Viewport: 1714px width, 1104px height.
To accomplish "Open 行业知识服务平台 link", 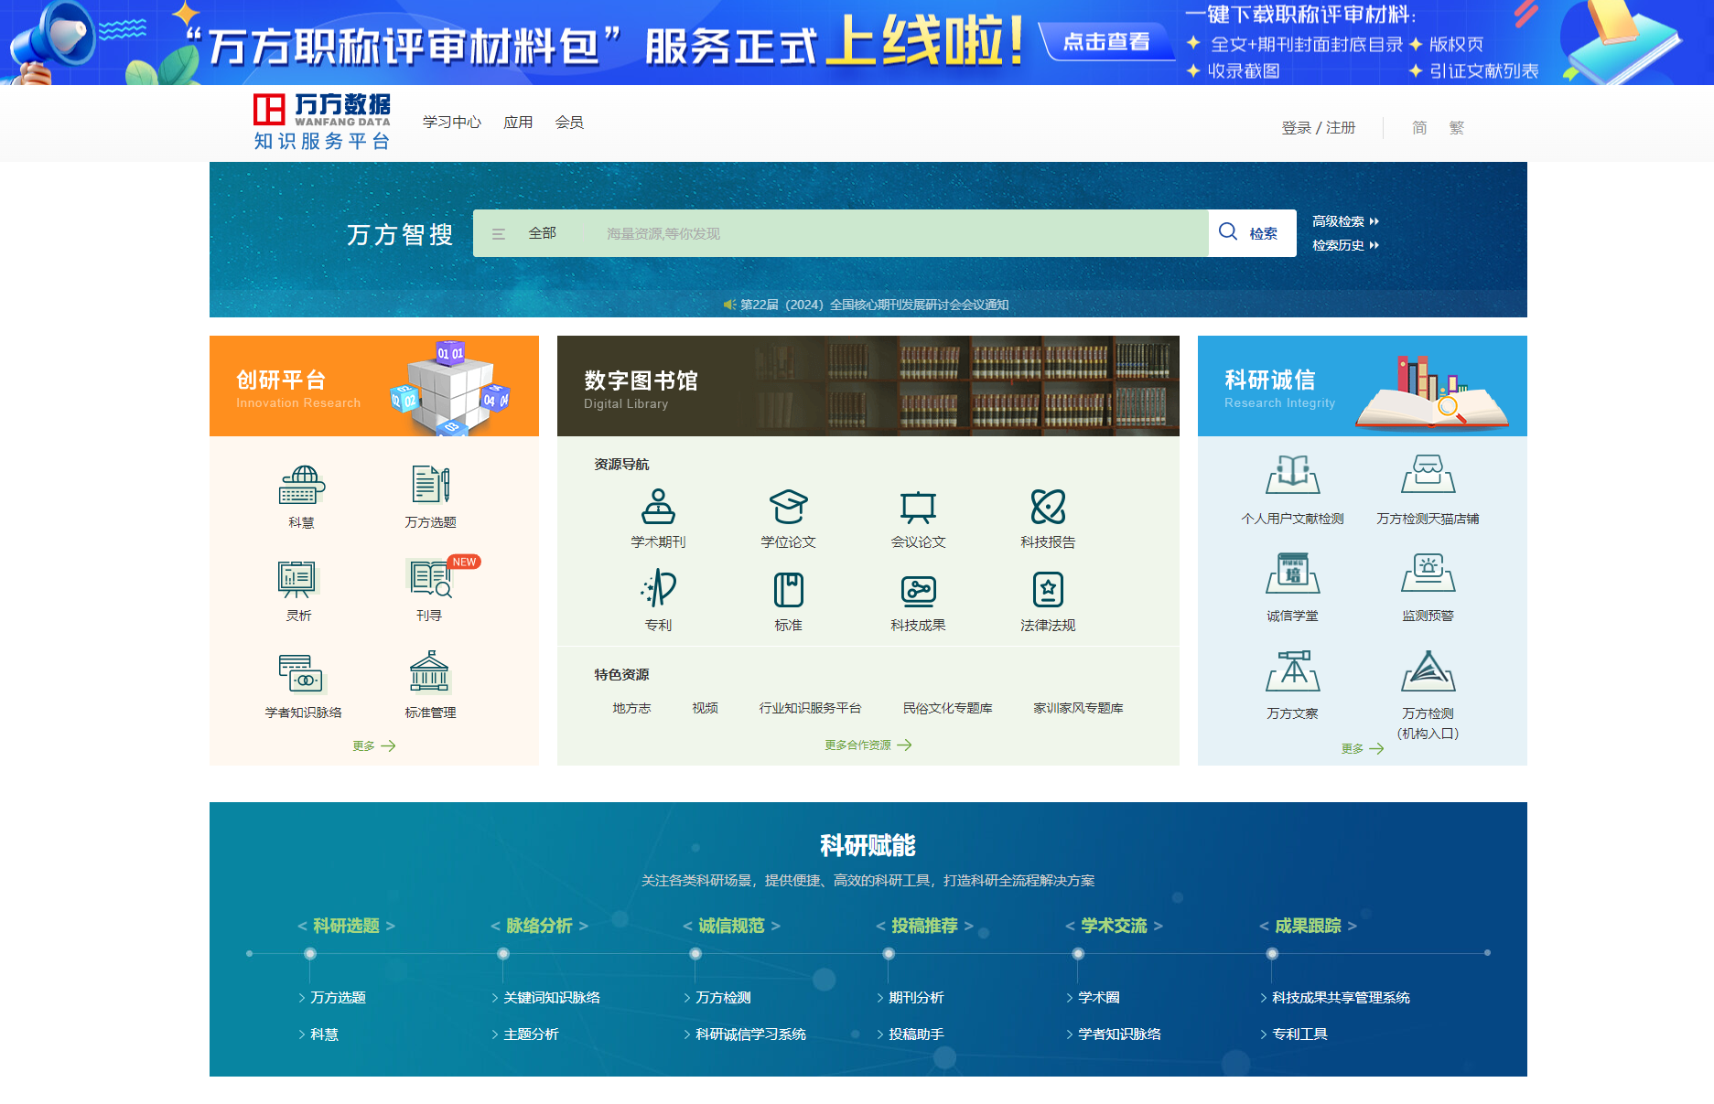I will point(810,708).
